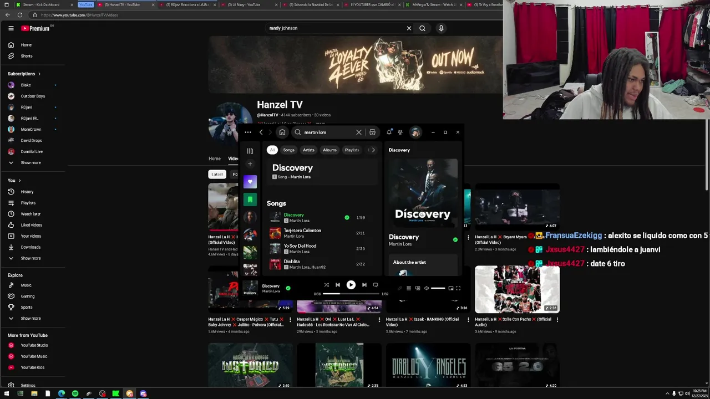Toggle saved checkmark beside Discovery in player bar
Viewport: 710px width, 399px height.
(288, 288)
